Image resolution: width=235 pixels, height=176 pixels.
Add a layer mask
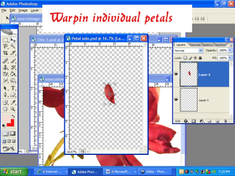193,121
